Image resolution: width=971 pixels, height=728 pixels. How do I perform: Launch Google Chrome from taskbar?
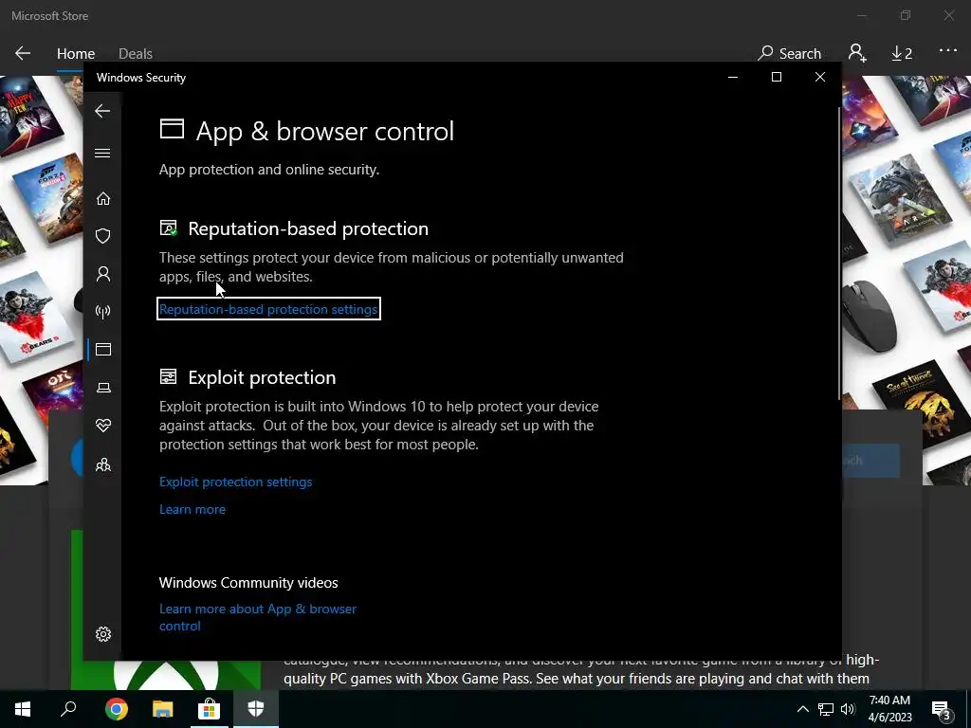116,709
